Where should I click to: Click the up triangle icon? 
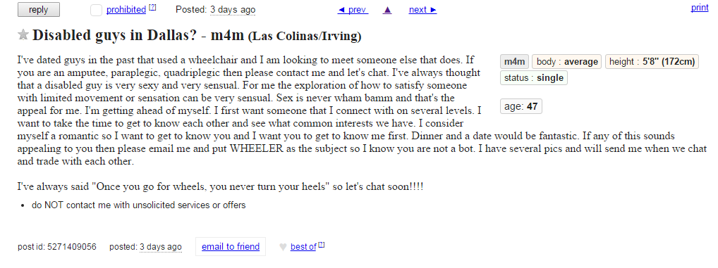[x=387, y=10]
